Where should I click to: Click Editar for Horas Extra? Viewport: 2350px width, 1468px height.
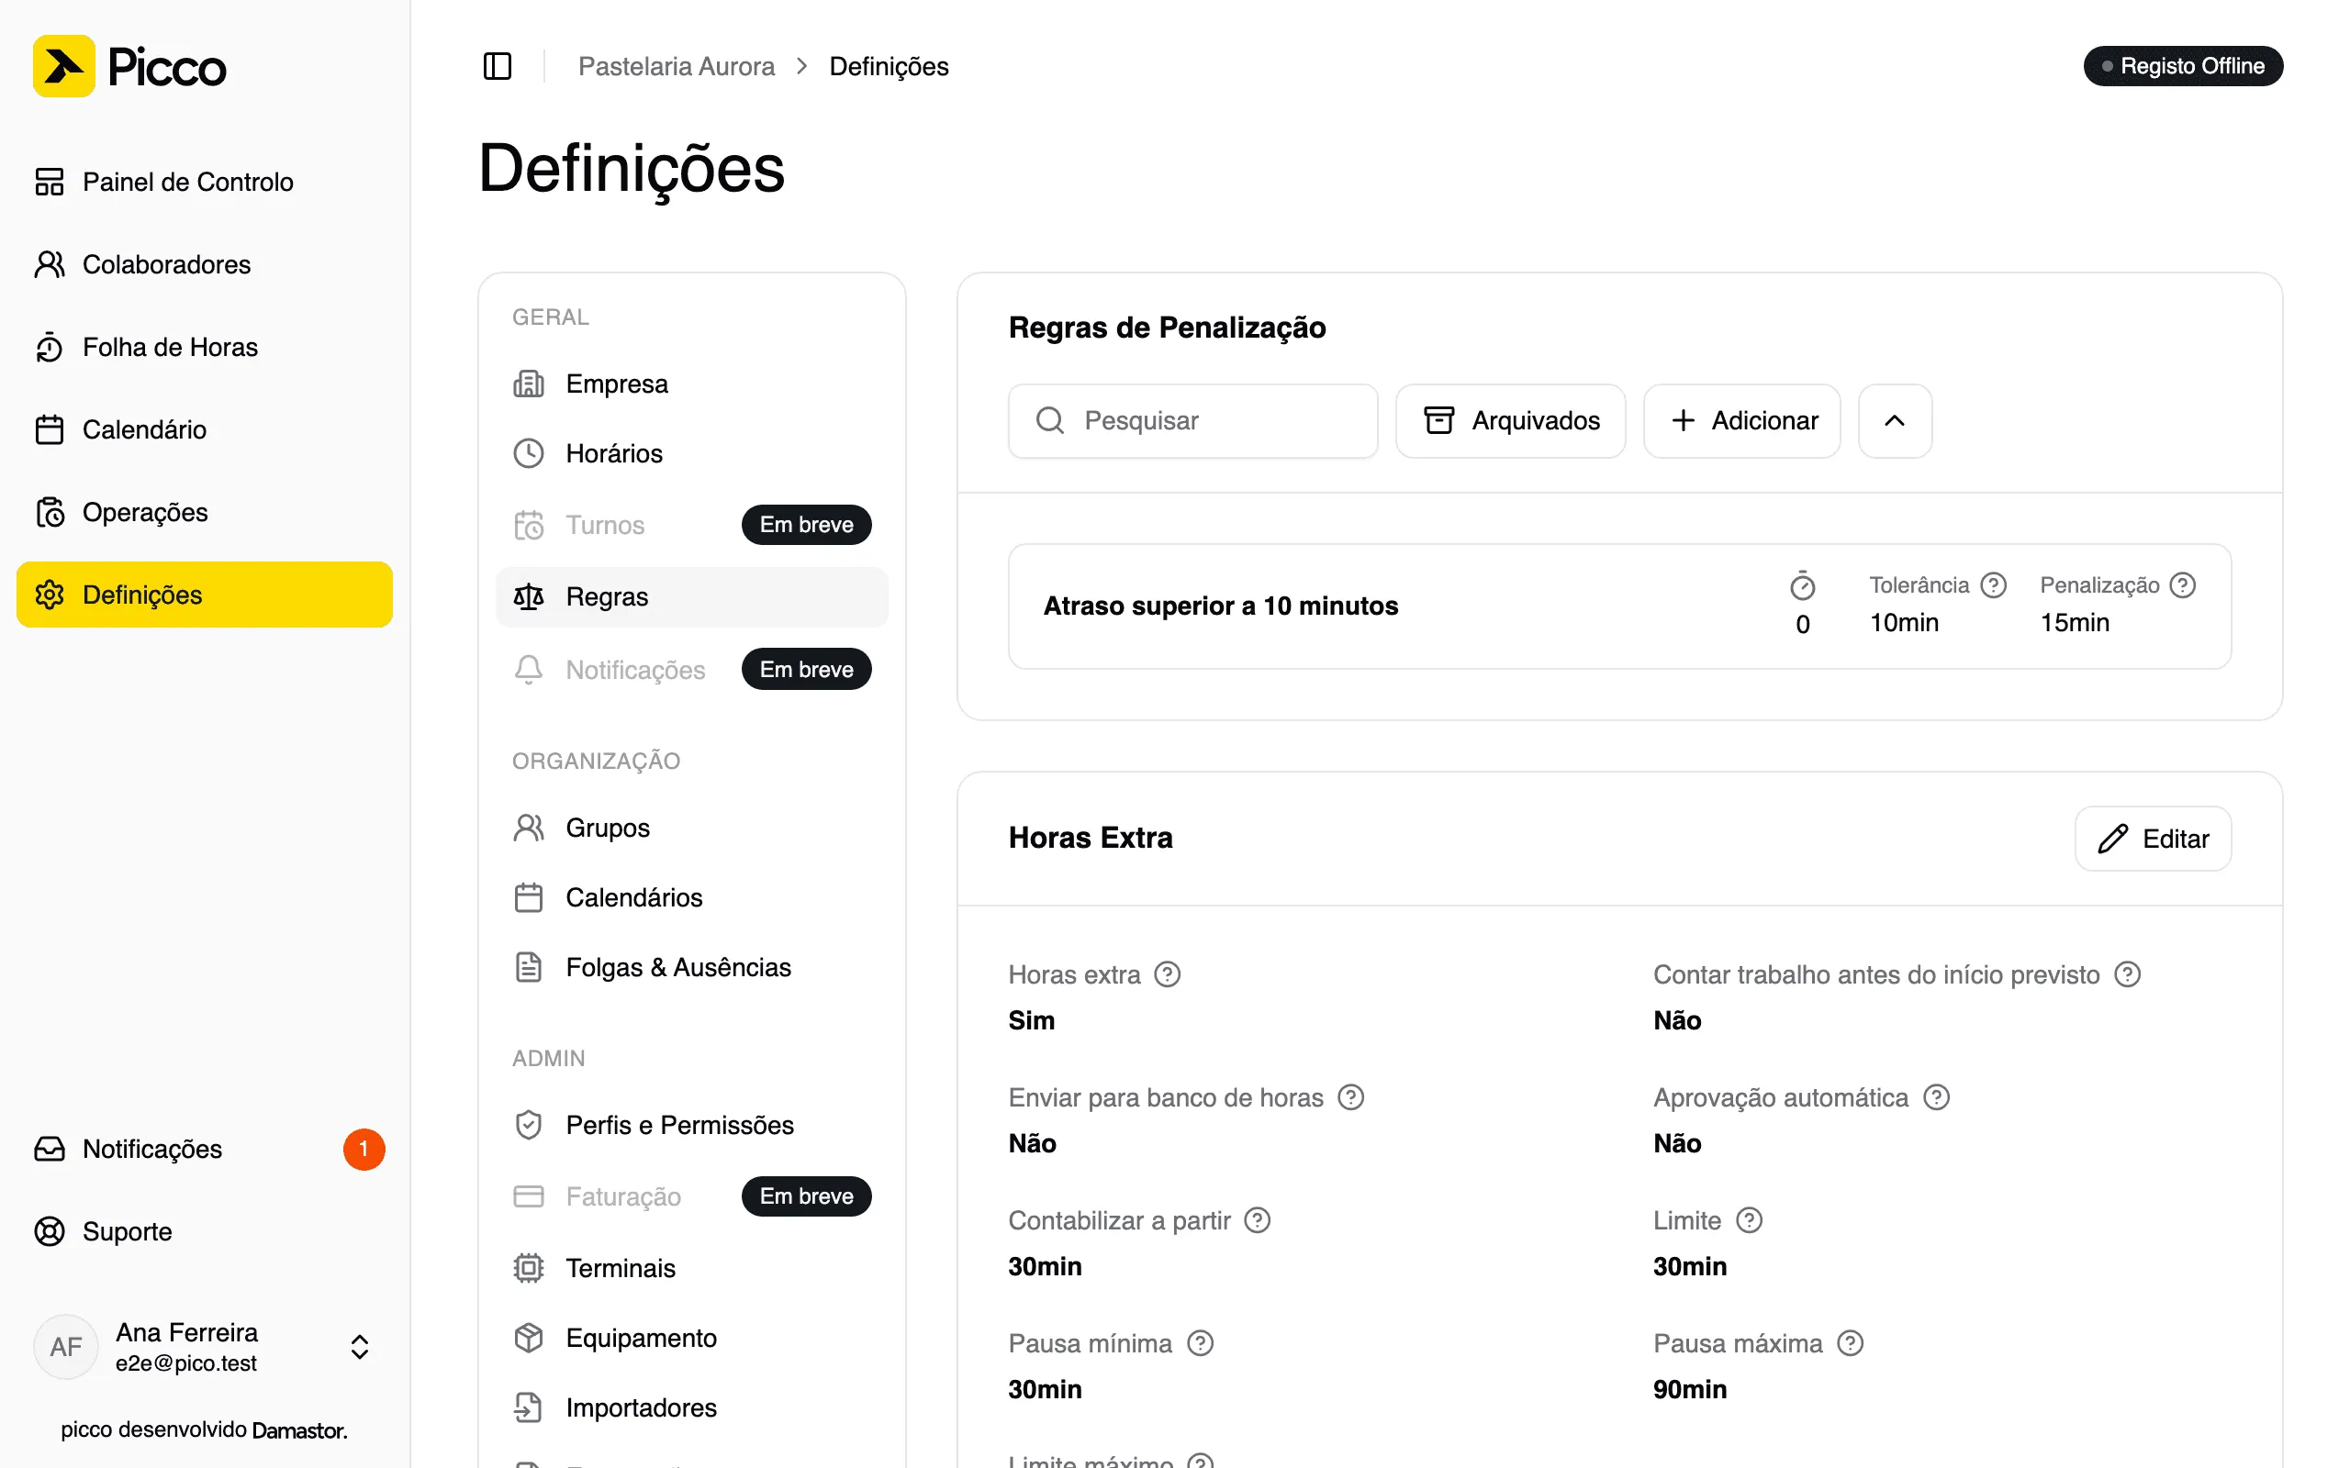click(2153, 839)
